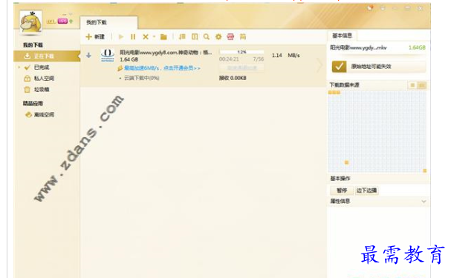Open the 我的下载 tab
The width and height of the screenshot is (451, 278).
[108, 22]
